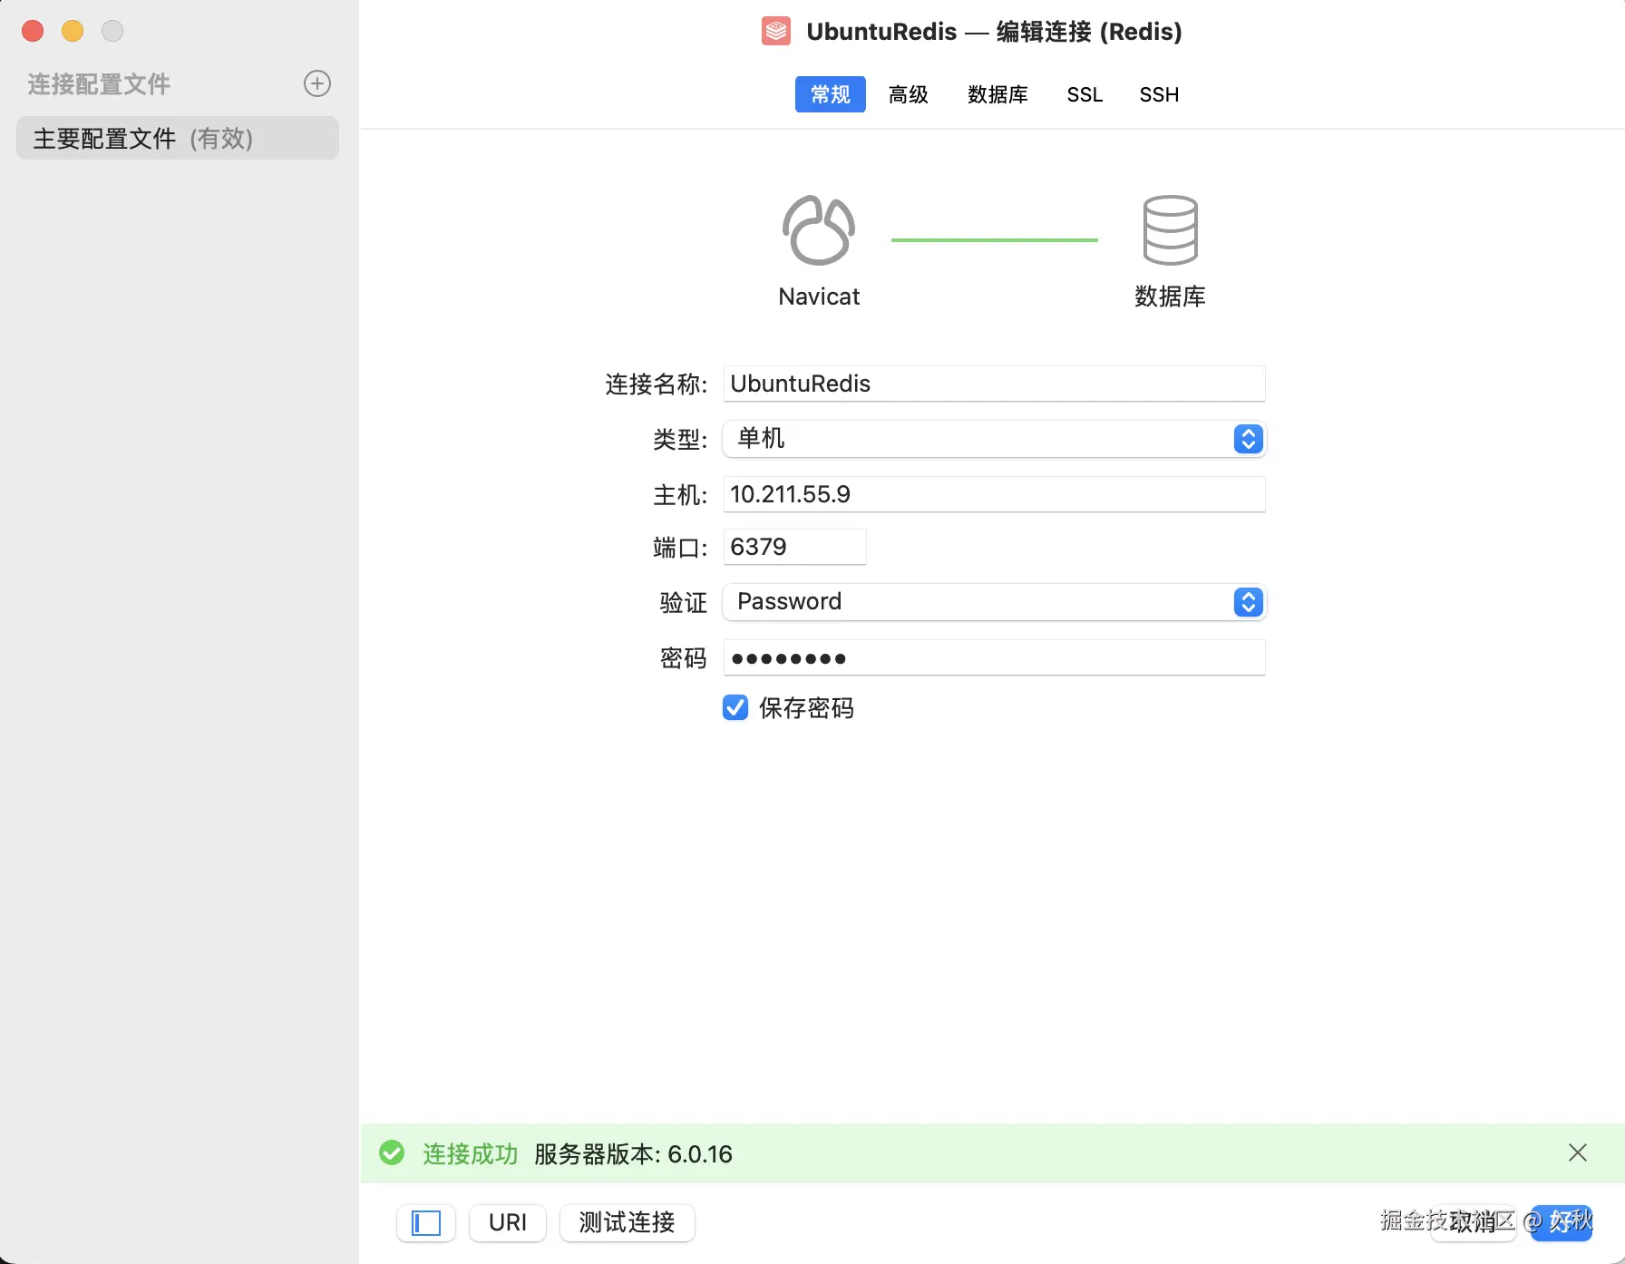
Task: Click the database cylinder icon
Action: (x=1170, y=230)
